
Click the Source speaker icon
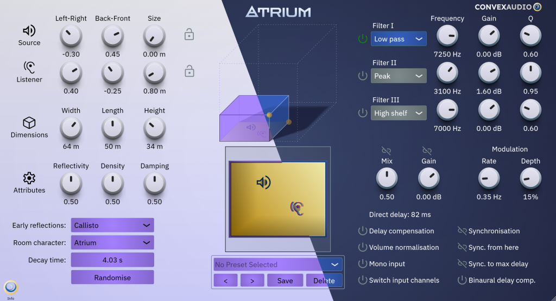click(29, 30)
